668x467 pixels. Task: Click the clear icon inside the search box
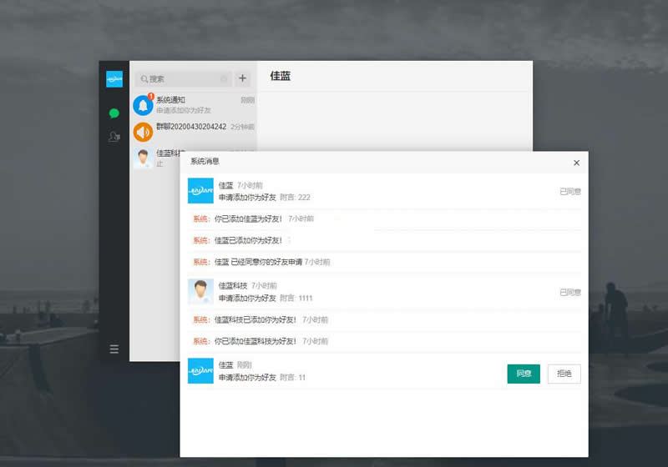(224, 78)
